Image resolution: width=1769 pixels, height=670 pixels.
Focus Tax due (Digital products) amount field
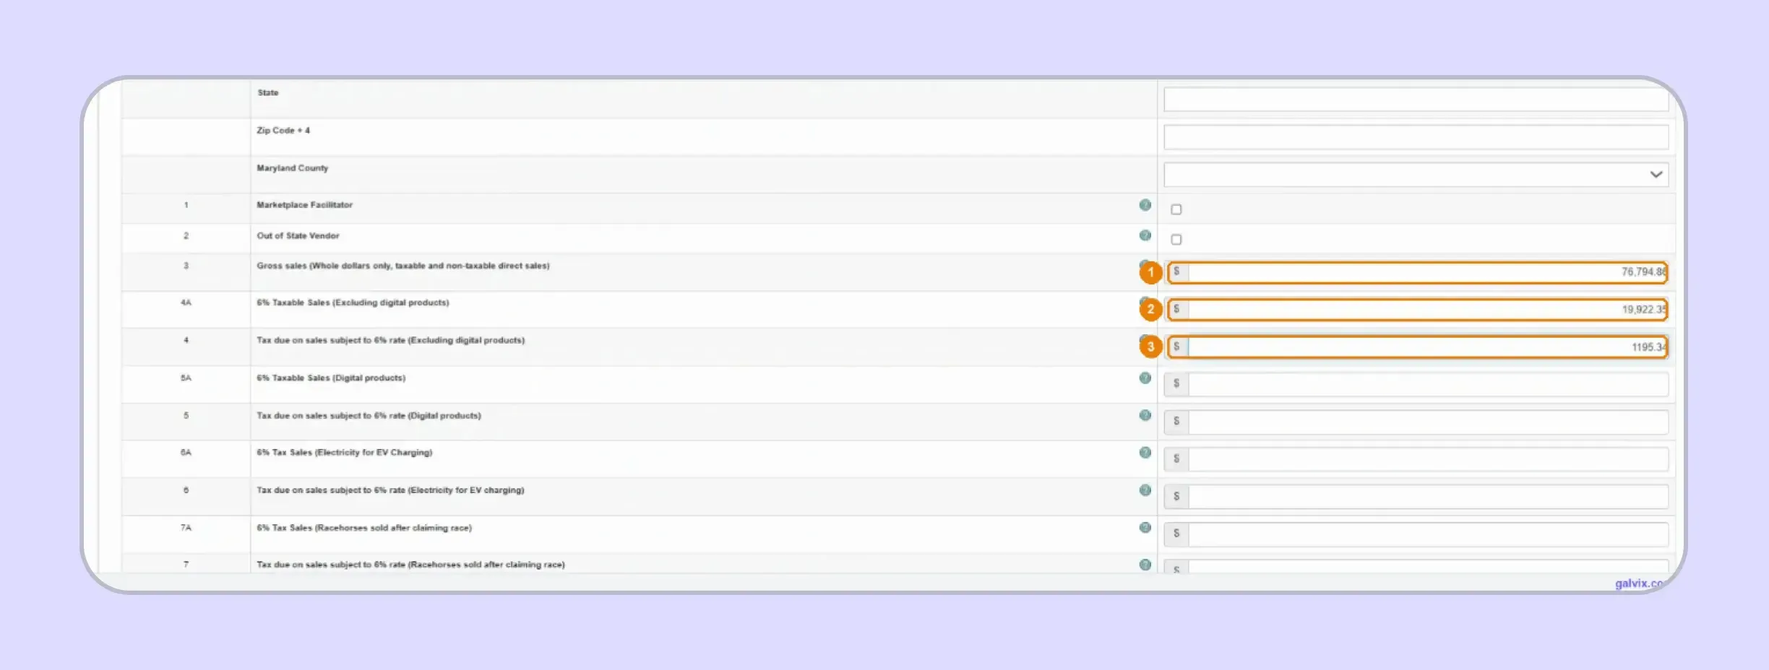(x=1428, y=422)
